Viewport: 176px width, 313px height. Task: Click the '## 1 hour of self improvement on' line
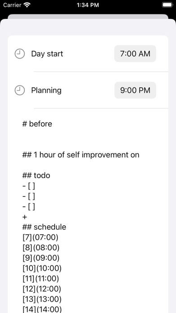81,155
